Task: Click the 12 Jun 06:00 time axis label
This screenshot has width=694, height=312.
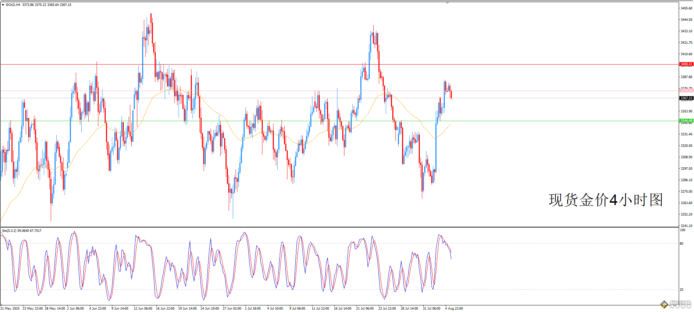Action: (x=143, y=309)
